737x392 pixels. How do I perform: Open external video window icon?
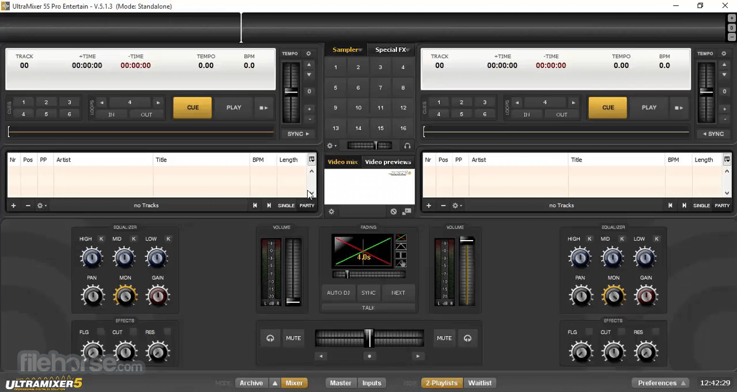pyautogui.click(x=407, y=212)
